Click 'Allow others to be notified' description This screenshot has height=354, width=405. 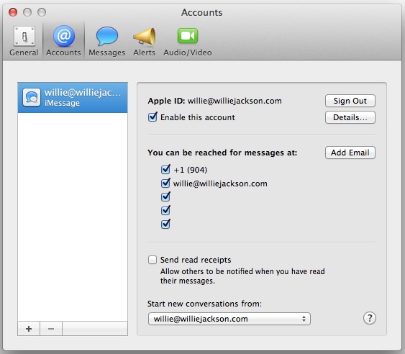242,276
